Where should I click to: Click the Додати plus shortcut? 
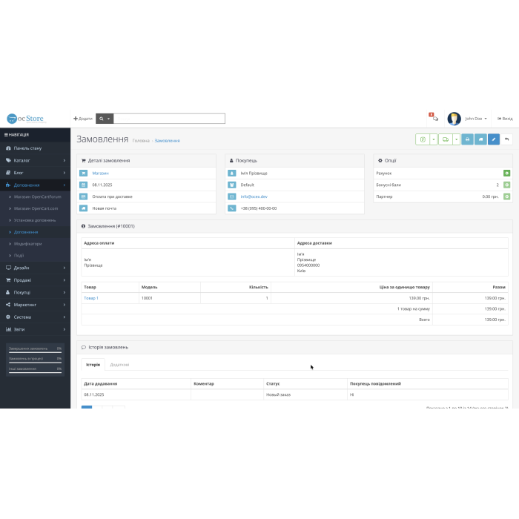tap(83, 119)
